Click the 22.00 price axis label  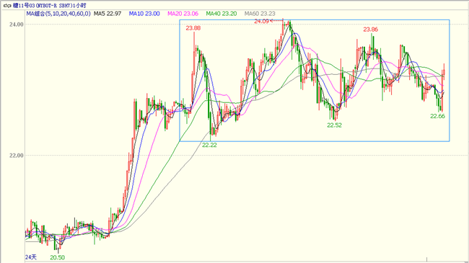tap(16, 156)
